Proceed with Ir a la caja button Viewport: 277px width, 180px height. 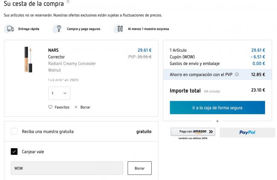217,108
